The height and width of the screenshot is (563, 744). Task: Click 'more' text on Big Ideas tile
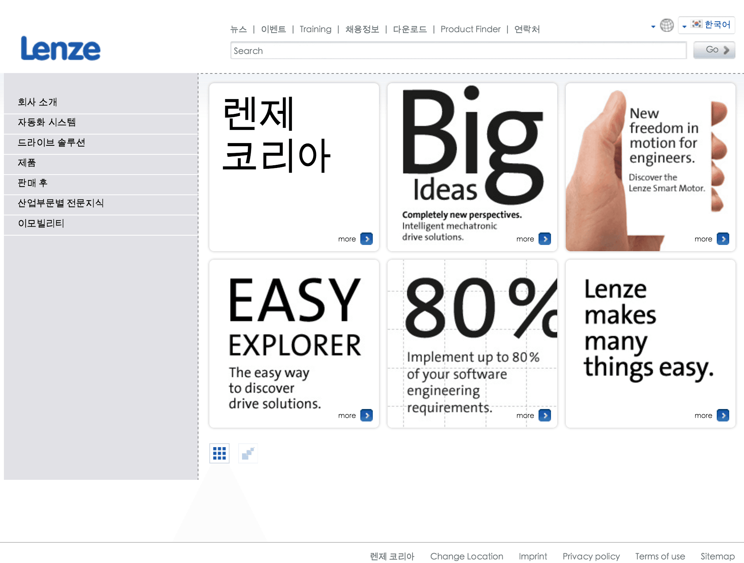[525, 239]
